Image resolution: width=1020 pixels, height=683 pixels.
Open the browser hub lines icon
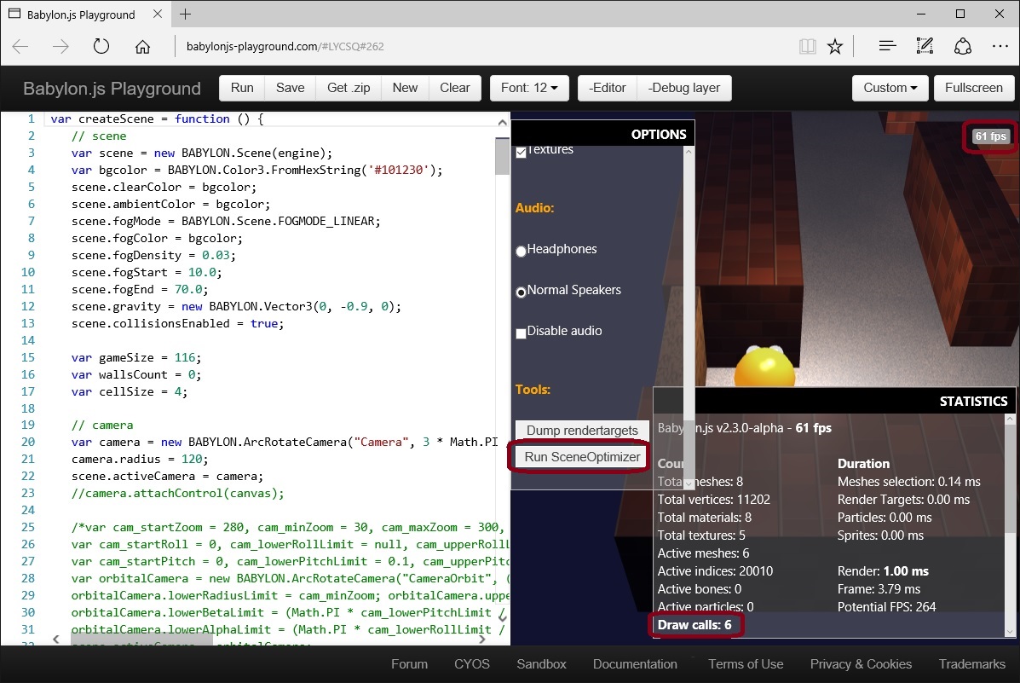click(887, 45)
